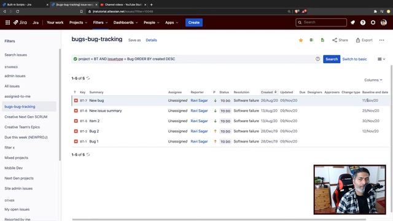Open the Jira app switcher grid
Viewport: 393px width, 221px height.
click(7, 23)
